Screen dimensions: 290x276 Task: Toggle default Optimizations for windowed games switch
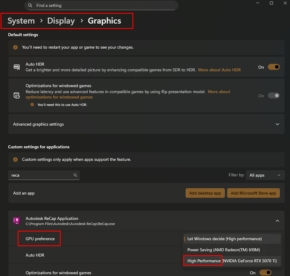pyautogui.click(x=274, y=96)
